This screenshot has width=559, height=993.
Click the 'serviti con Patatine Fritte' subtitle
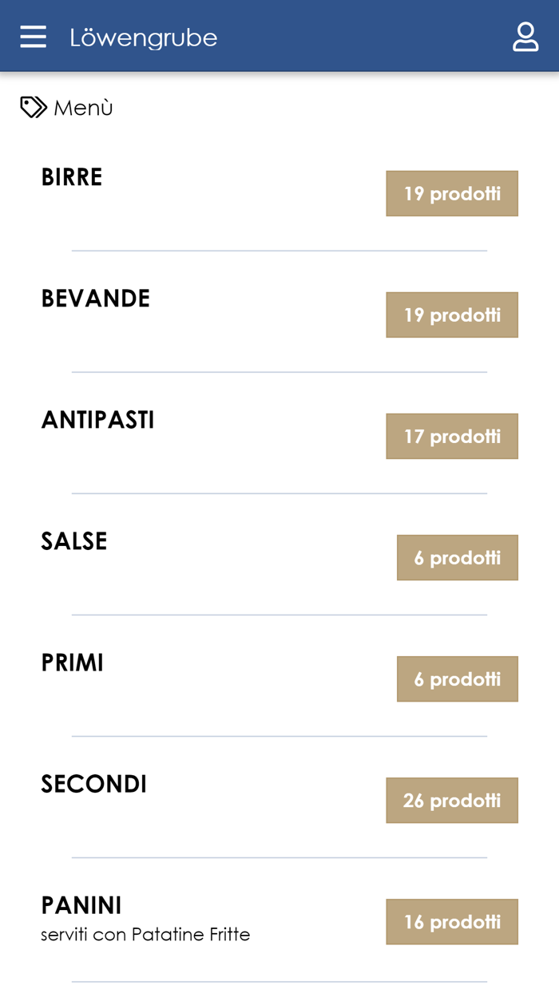[x=145, y=934]
